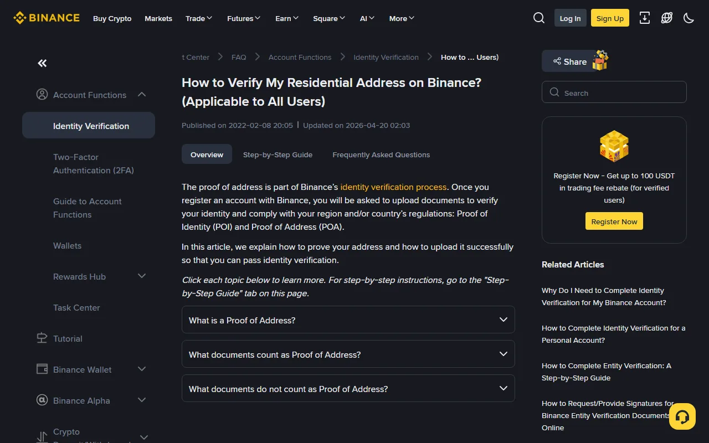Open the More dropdown menu

(x=402, y=18)
